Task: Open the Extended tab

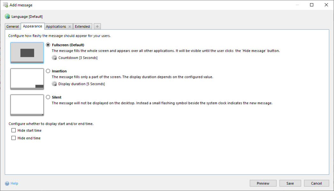Action: coord(82,26)
